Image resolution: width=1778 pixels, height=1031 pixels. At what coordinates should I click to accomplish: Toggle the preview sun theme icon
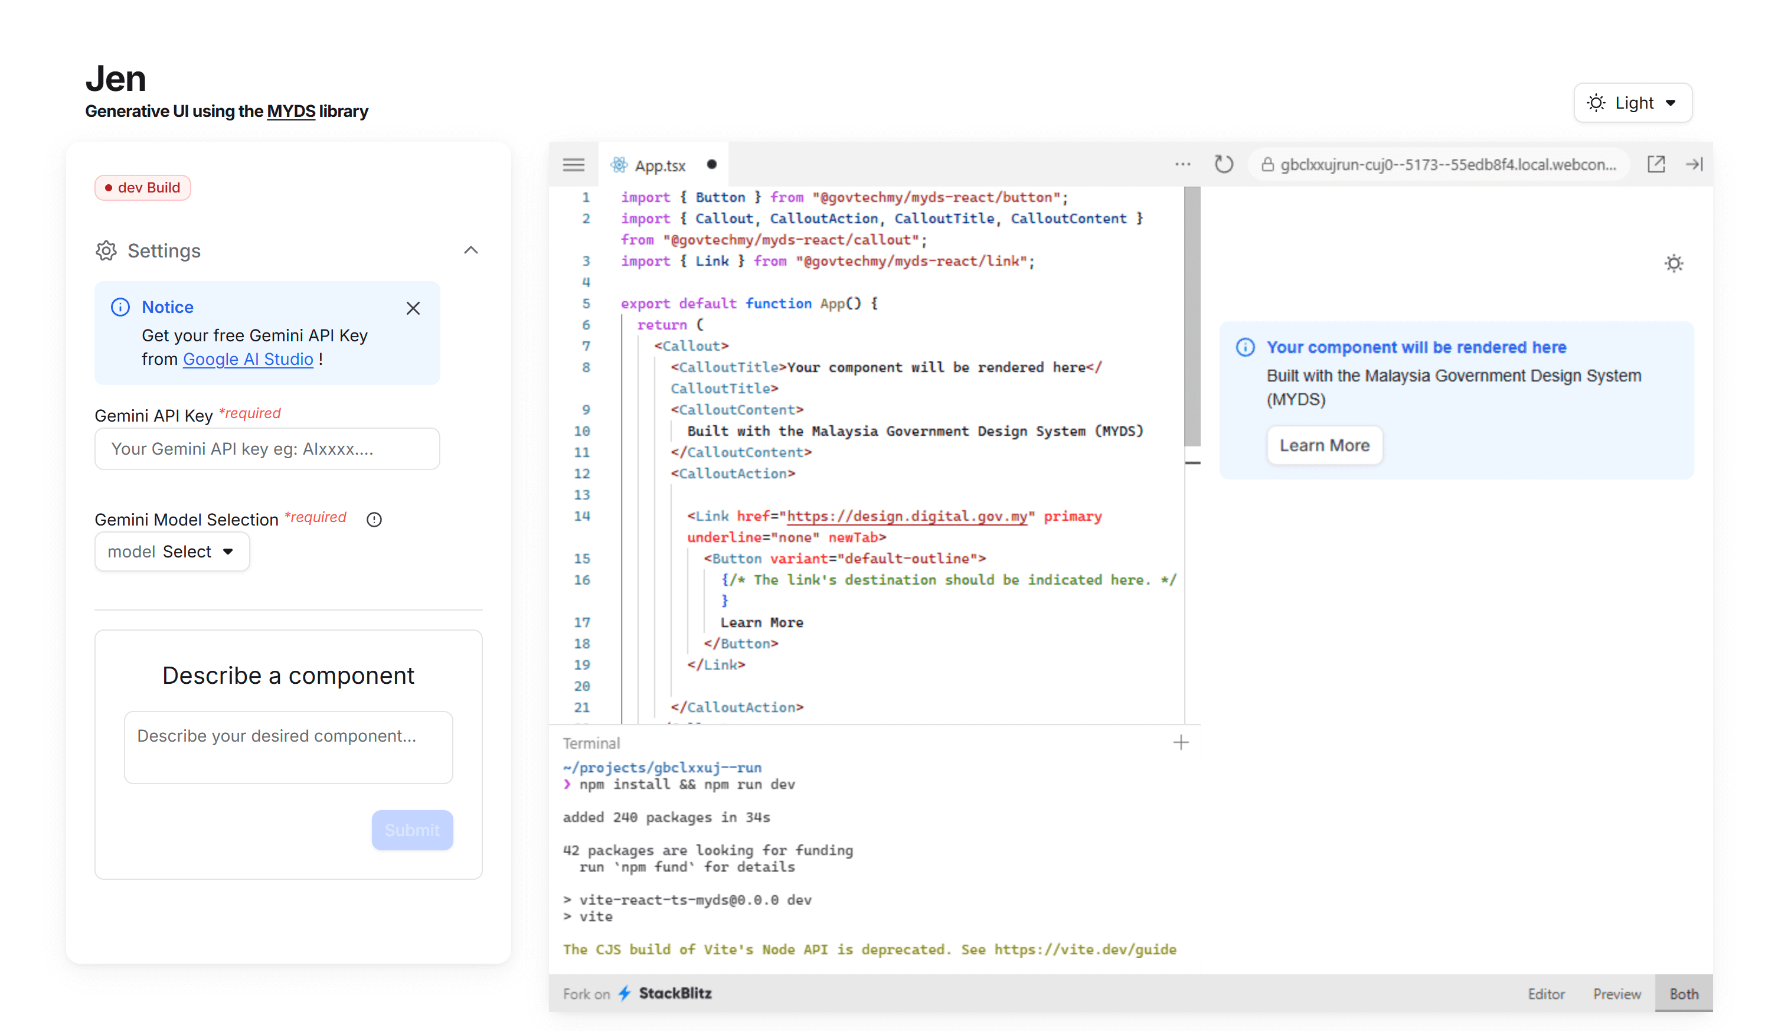pyautogui.click(x=1674, y=264)
